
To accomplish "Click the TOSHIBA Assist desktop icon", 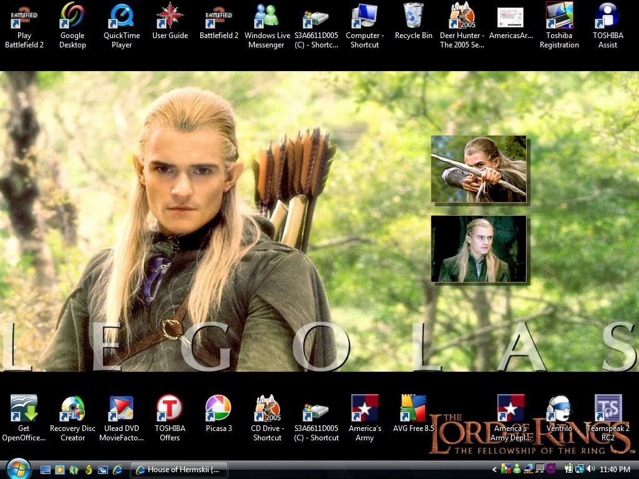I will 607,16.
